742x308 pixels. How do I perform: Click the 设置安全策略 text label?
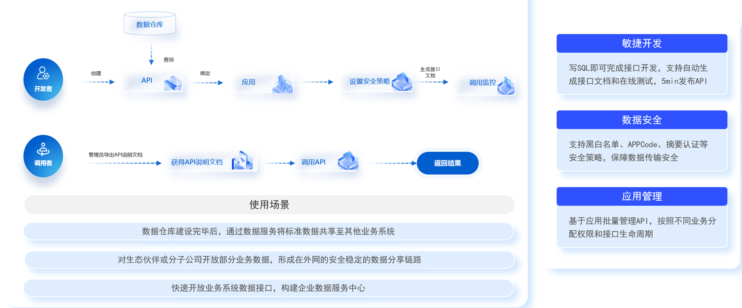tap(370, 81)
